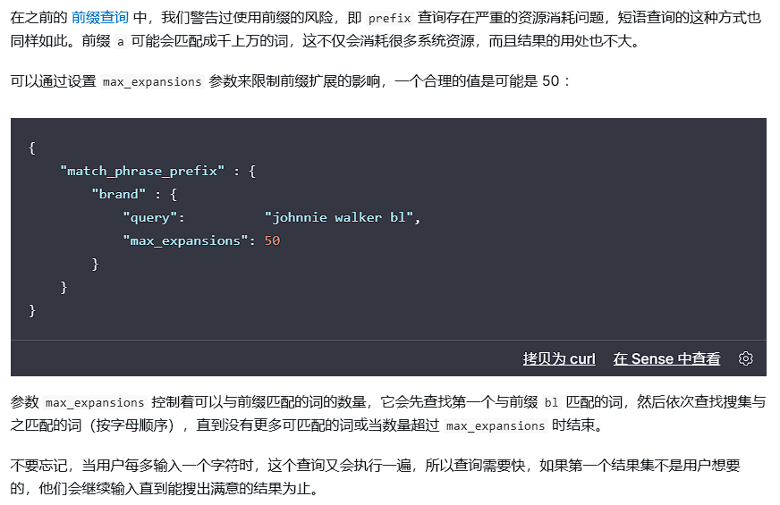Click the numeric value 50 in code
This screenshot has width=780, height=505.
coord(272,240)
